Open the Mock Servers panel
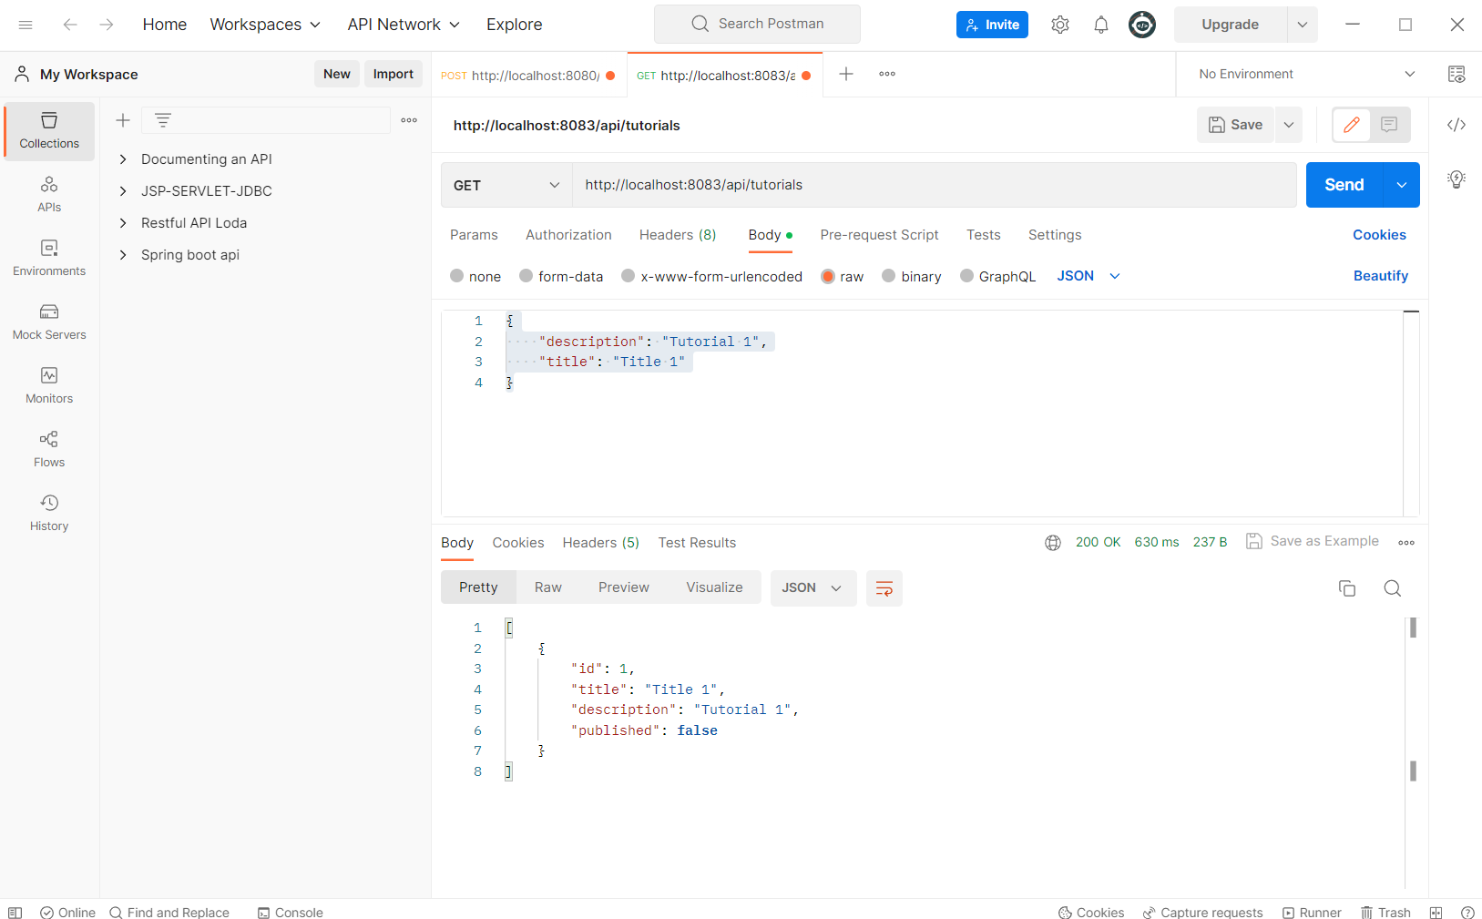 48,322
